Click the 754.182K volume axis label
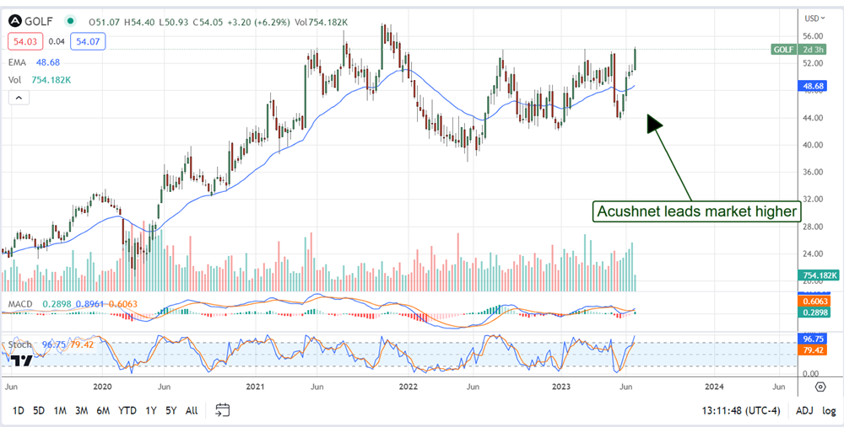Viewport: 844px width, 427px height. (819, 275)
